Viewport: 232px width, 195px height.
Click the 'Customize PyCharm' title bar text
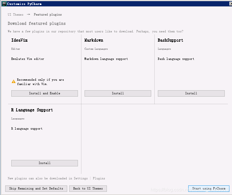pyautogui.click(x=24, y=4)
